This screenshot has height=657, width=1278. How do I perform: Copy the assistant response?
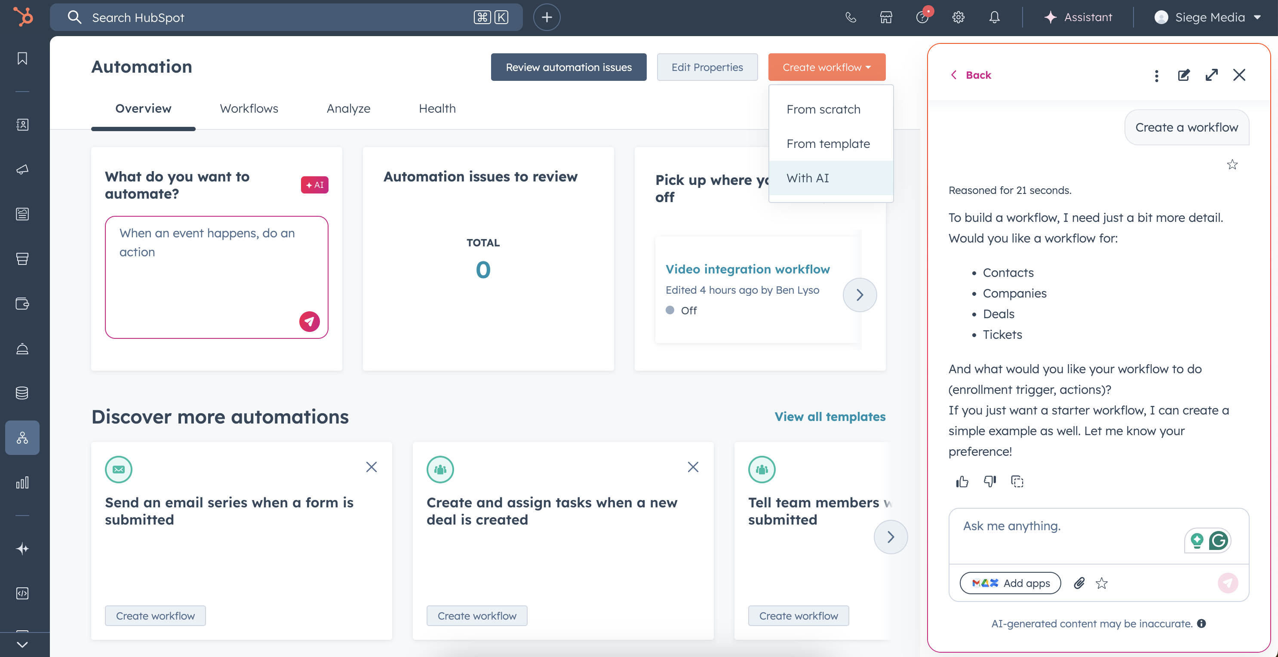[x=1017, y=481]
